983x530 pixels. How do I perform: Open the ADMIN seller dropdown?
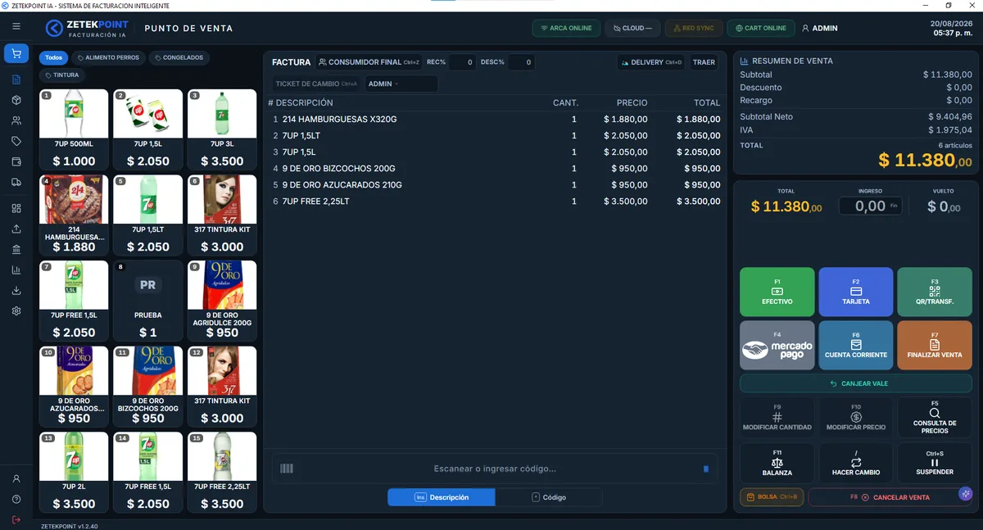pyautogui.click(x=401, y=84)
